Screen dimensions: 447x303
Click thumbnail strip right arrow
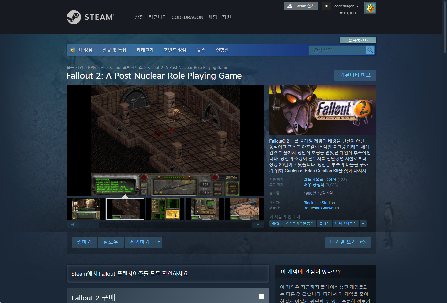(258, 224)
